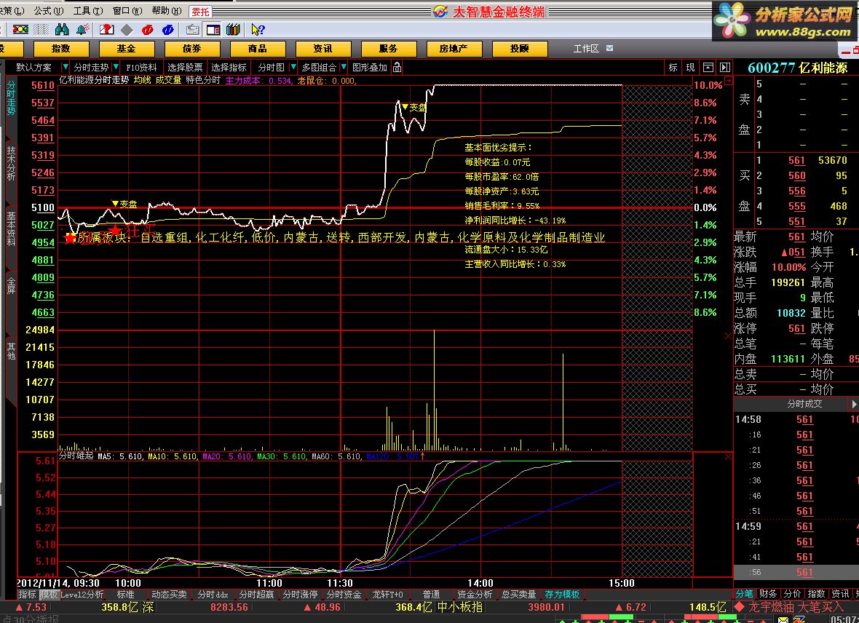The width and height of the screenshot is (859, 623).
Task: Click the small red arrow at chart top-right corner
Action: coord(728,81)
